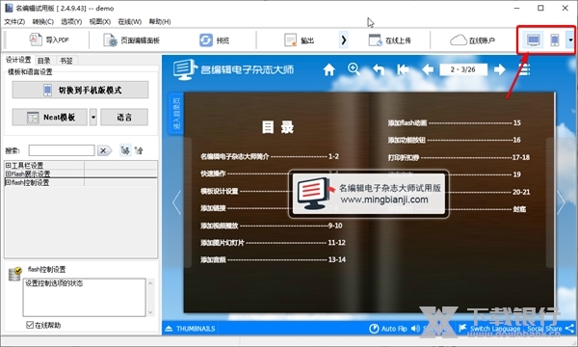The width and height of the screenshot is (578, 347).
Task: Open the 转换(C) menu
Action: pos(43,22)
